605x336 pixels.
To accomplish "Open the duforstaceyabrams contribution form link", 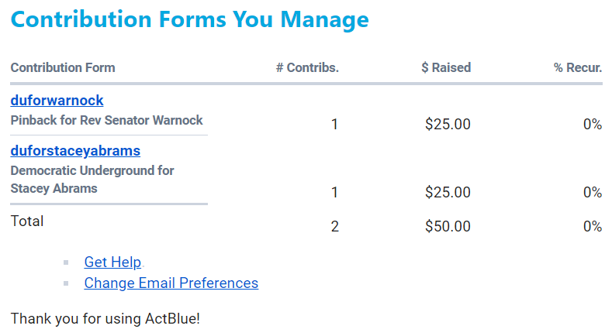I will point(75,150).
